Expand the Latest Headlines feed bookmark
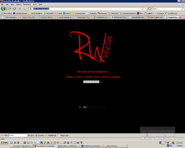 [x=35, y=13]
